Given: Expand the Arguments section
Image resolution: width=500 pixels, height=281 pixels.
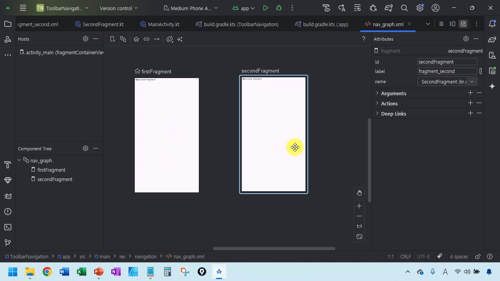Looking at the screenshot, I should [393, 93].
